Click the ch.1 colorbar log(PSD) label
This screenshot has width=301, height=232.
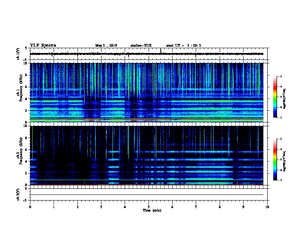[x=285, y=99]
